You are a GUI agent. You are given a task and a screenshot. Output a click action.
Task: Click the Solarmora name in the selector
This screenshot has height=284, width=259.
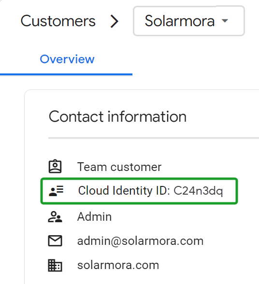(180, 21)
